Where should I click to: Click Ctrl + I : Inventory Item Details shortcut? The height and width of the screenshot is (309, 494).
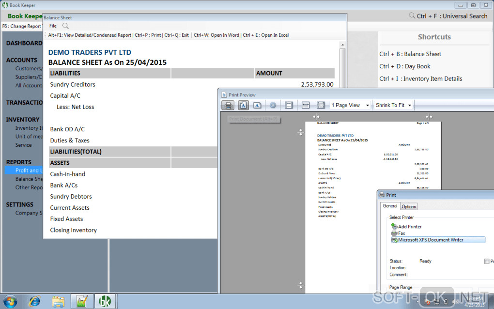[420, 79]
